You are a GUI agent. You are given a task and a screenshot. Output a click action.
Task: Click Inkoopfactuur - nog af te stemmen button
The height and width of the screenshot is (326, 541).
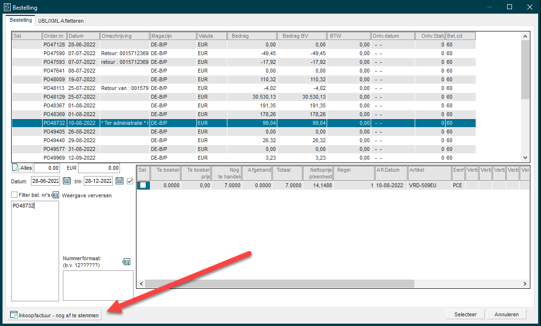[55, 315]
